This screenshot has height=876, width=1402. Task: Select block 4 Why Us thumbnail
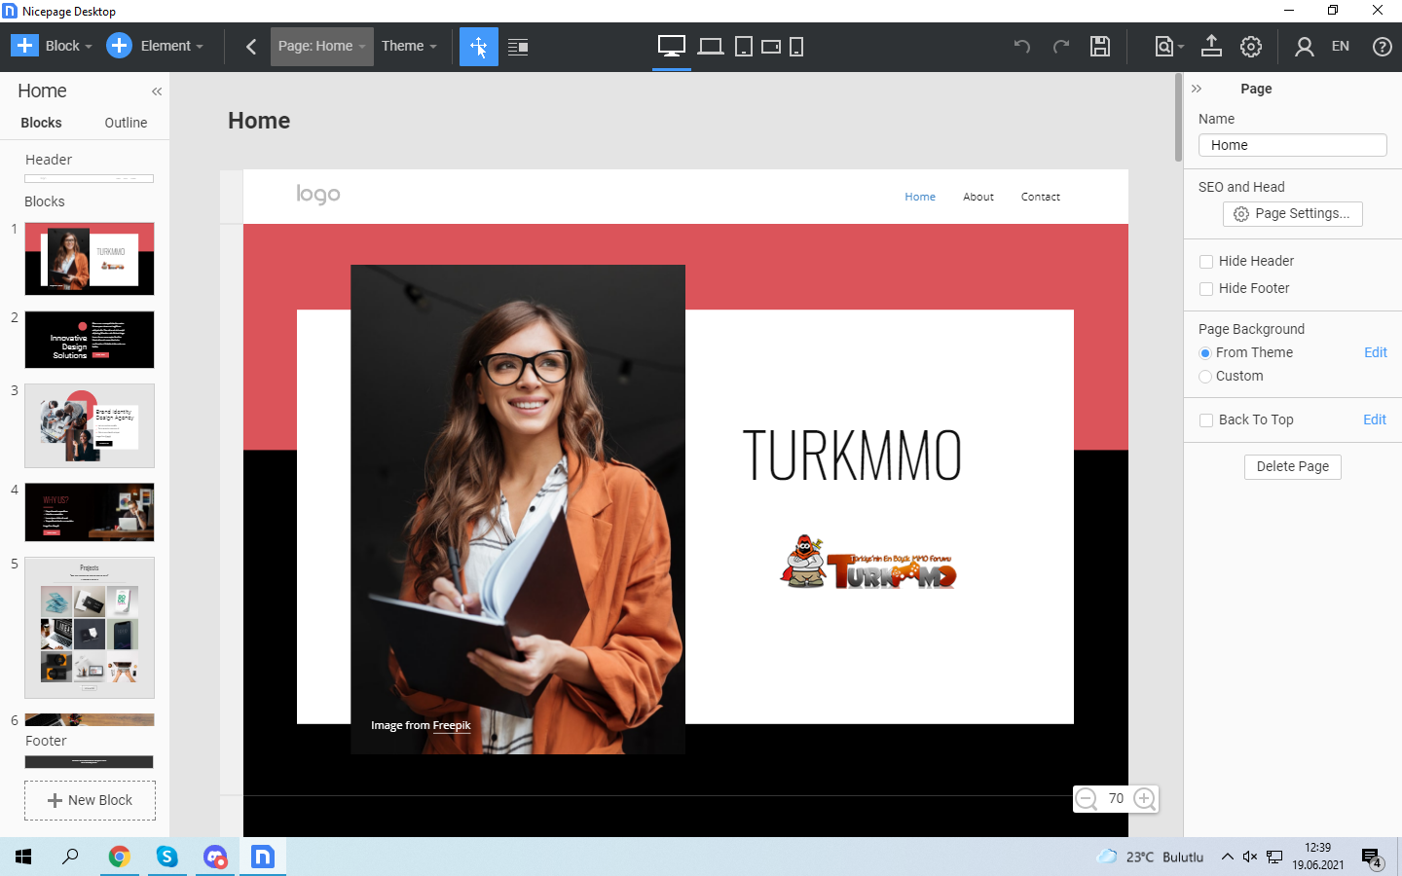90,512
